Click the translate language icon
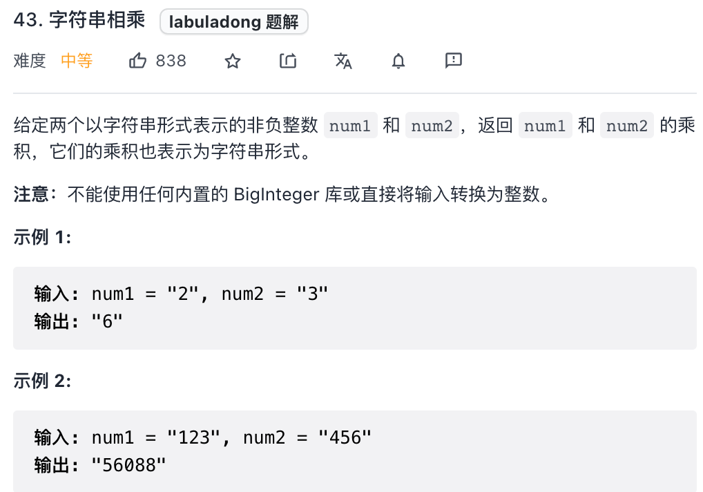Viewport: 703px width, 492px height. (343, 61)
